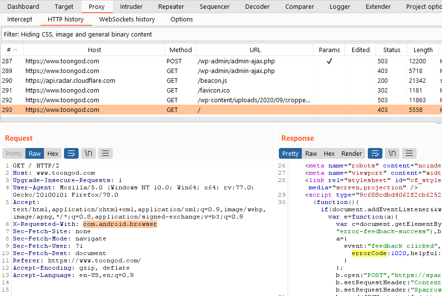
Task: Select history row 287 POST admin-ajax.php
Action: (x=221, y=61)
